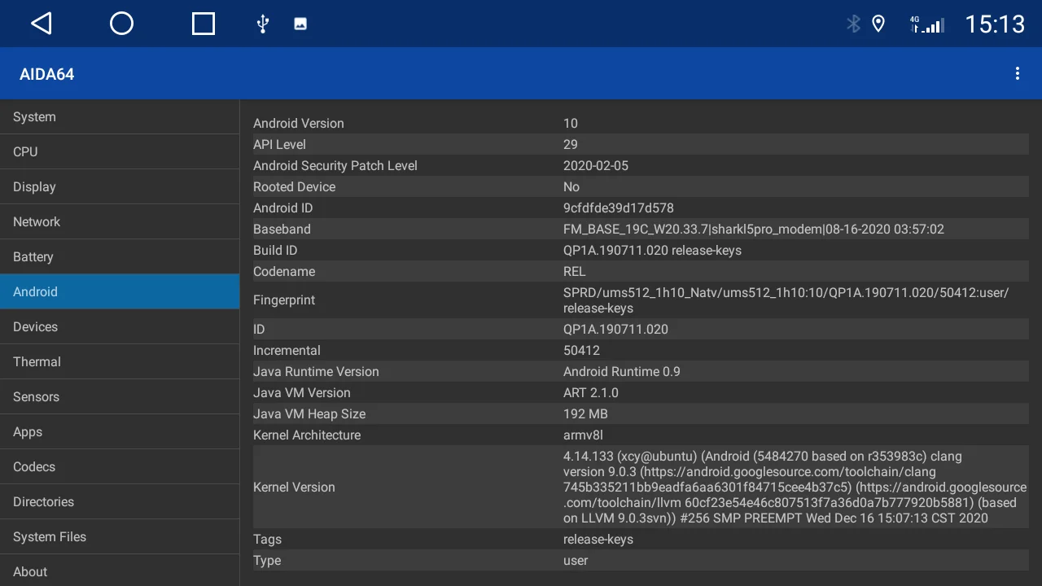Select System in the sidebar
Viewport: 1042px width, 586px height.
click(120, 117)
